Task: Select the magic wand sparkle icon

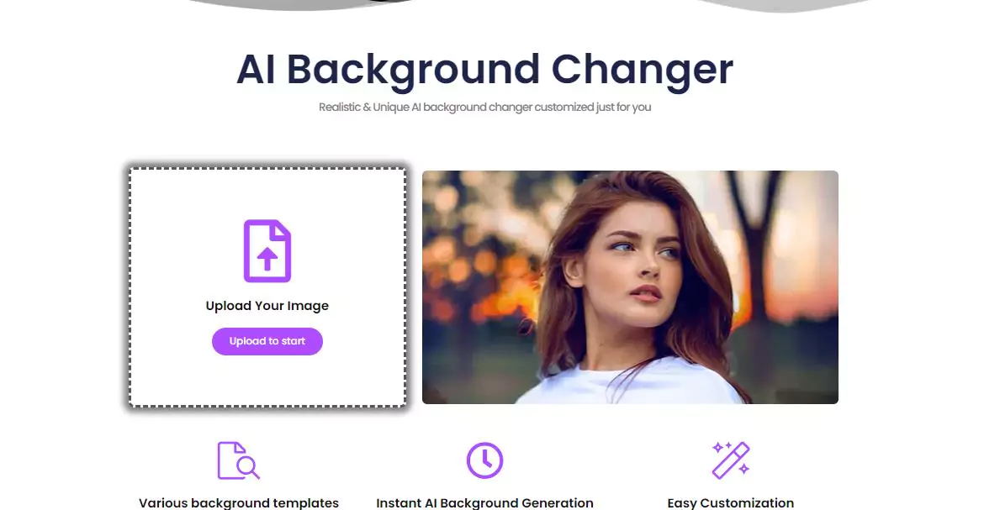Action: pos(731,460)
